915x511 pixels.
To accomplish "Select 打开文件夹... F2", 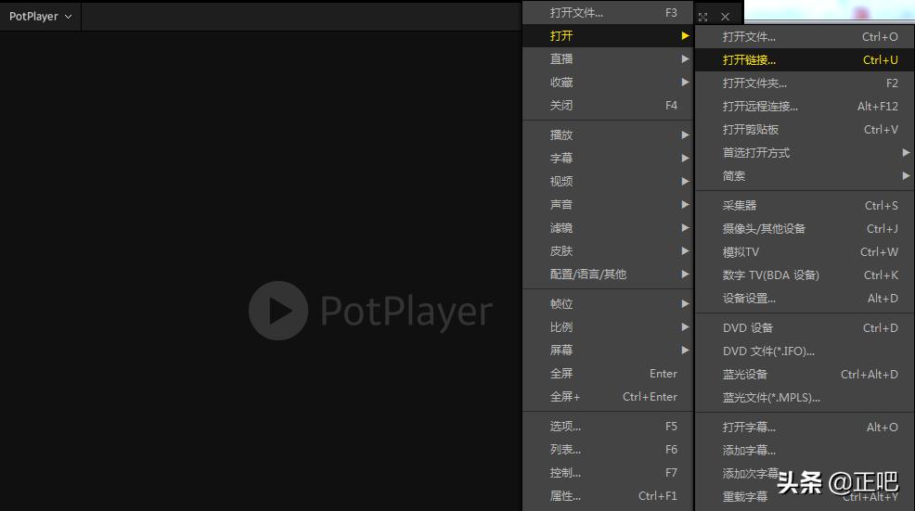I will point(805,83).
